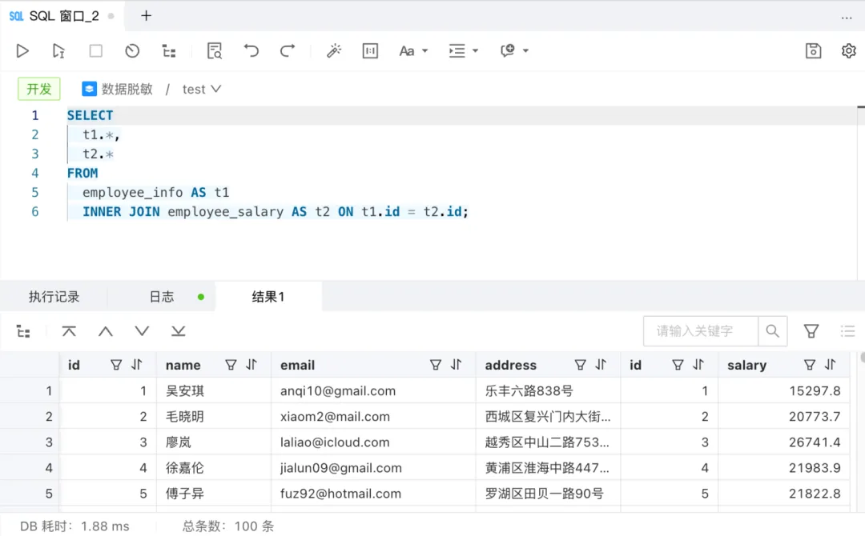Jump to last result row
Image resolution: width=865 pixels, height=536 pixels.
tap(178, 331)
